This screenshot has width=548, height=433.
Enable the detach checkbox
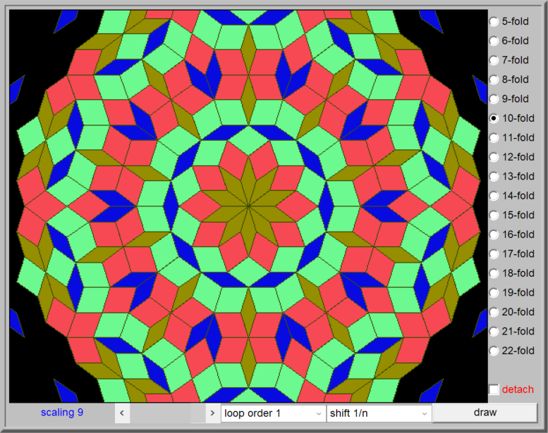pos(494,389)
